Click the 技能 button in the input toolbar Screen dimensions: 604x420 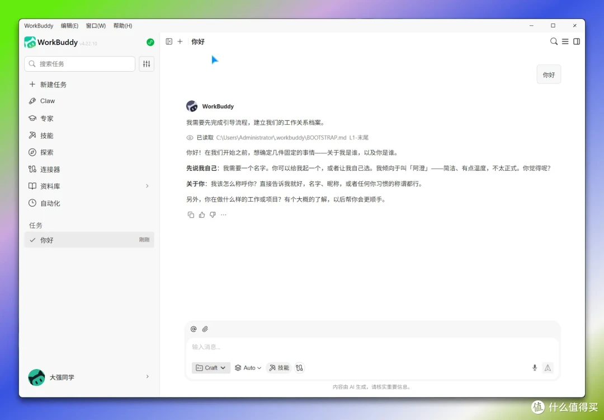tap(279, 368)
